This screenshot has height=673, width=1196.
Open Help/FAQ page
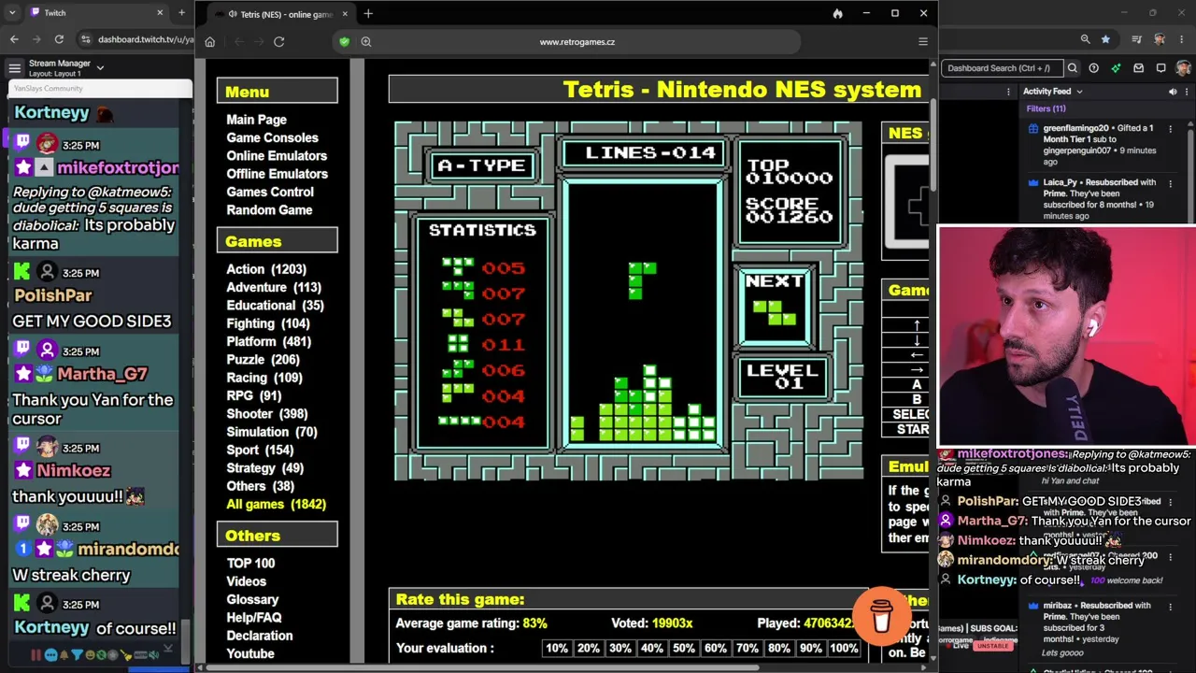254,618
